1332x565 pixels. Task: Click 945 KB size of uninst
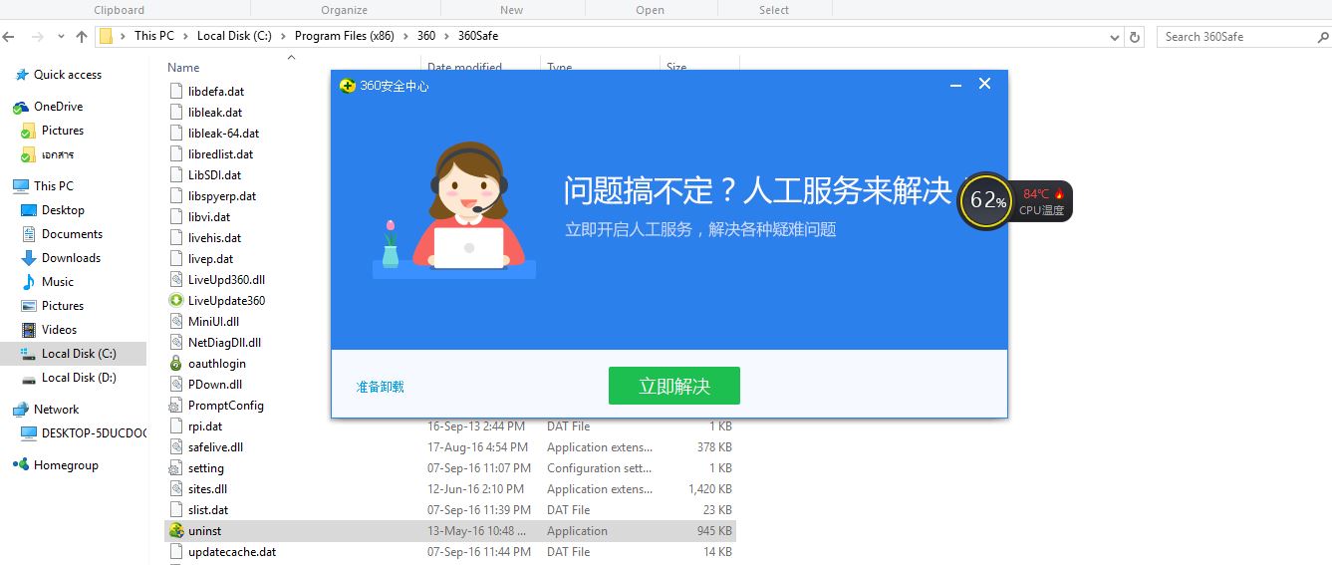click(714, 531)
